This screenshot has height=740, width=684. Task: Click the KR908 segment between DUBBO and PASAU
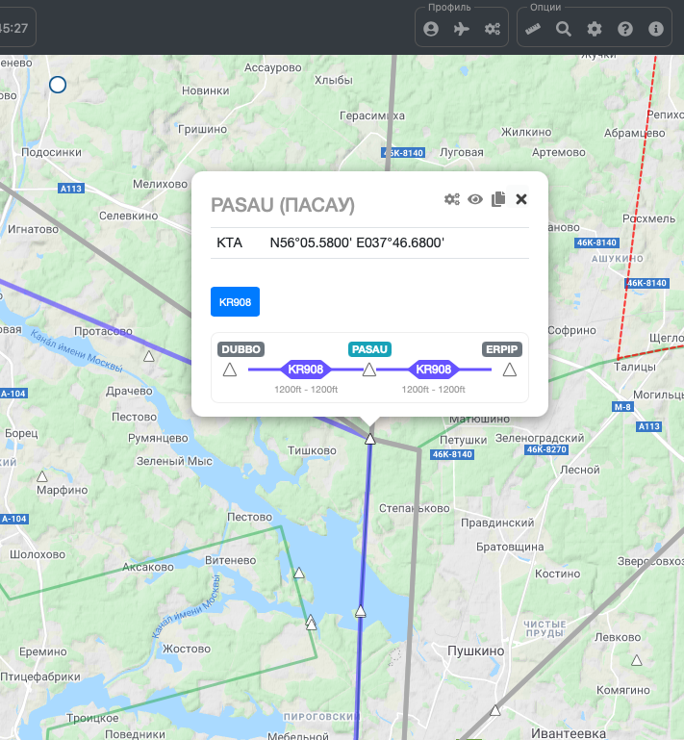pyautogui.click(x=305, y=370)
